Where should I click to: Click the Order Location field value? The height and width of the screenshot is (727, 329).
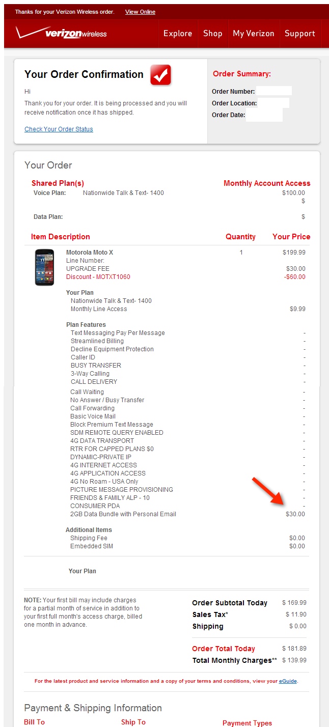273,103
